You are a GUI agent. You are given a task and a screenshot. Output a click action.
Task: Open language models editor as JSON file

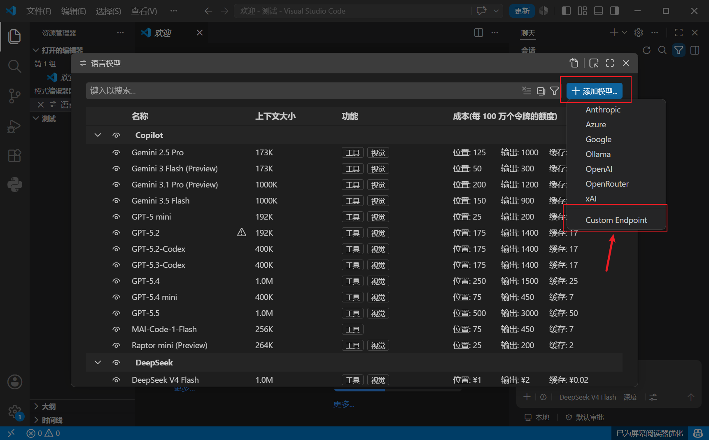574,63
